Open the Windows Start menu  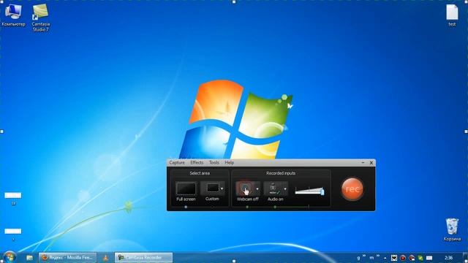pos(10,257)
